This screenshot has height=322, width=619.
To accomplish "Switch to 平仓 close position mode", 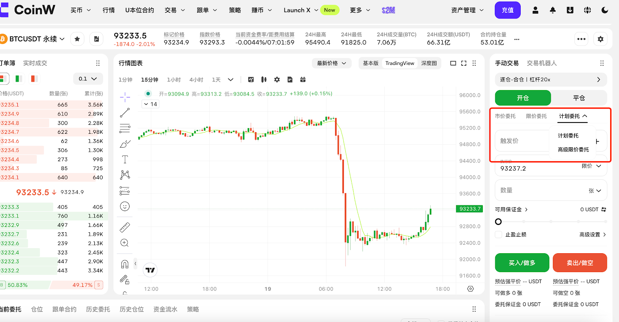I will (x=578, y=98).
